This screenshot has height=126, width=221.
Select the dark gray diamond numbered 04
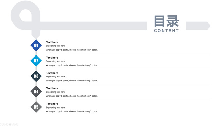[x=36, y=91]
